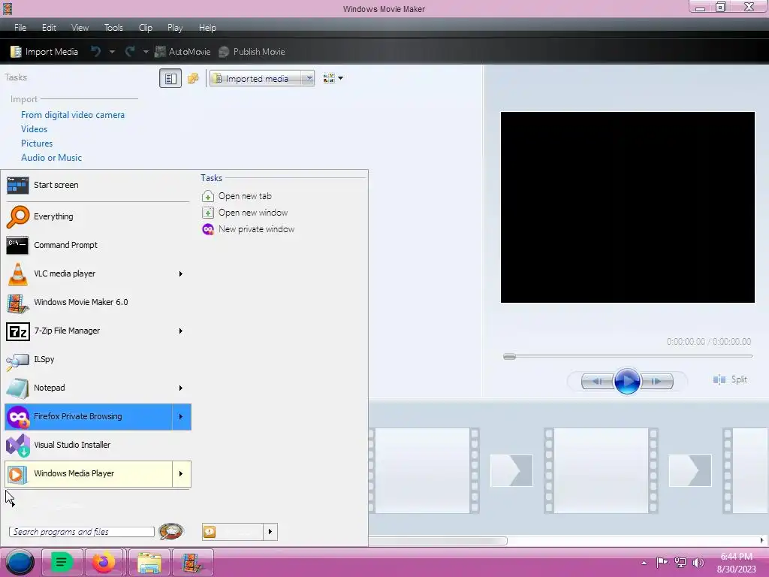Open the Help menu

(207, 28)
